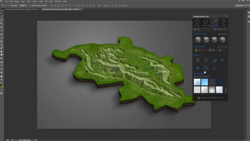The height and width of the screenshot is (141, 250).
Task: Open the workspace switcher dropdown
Action: click(242, 5)
